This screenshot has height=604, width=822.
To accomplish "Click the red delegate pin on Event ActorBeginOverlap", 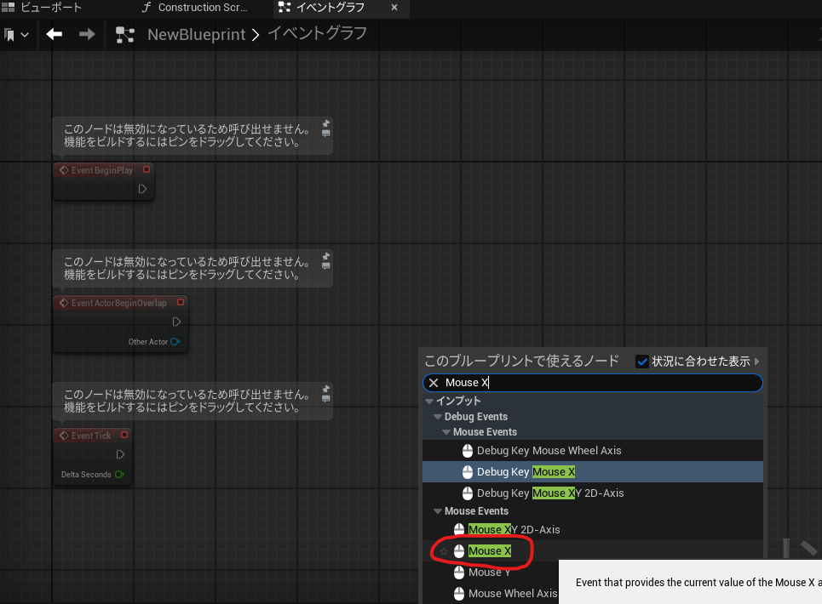I will pyautogui.click(x=180, y=302).
